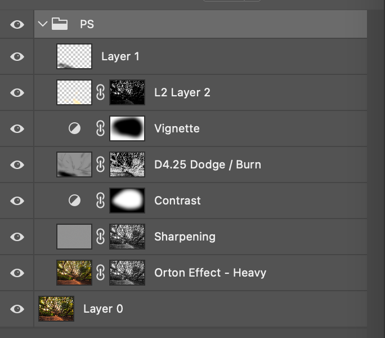The width and height of the screenshot is (385, 338).
Task: Hide the Layer 0 layer
Action: [x=17, y=309]
